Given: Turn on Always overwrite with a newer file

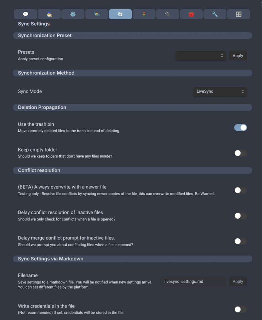Looking at the screenshot, I should (x=241, y=190).
